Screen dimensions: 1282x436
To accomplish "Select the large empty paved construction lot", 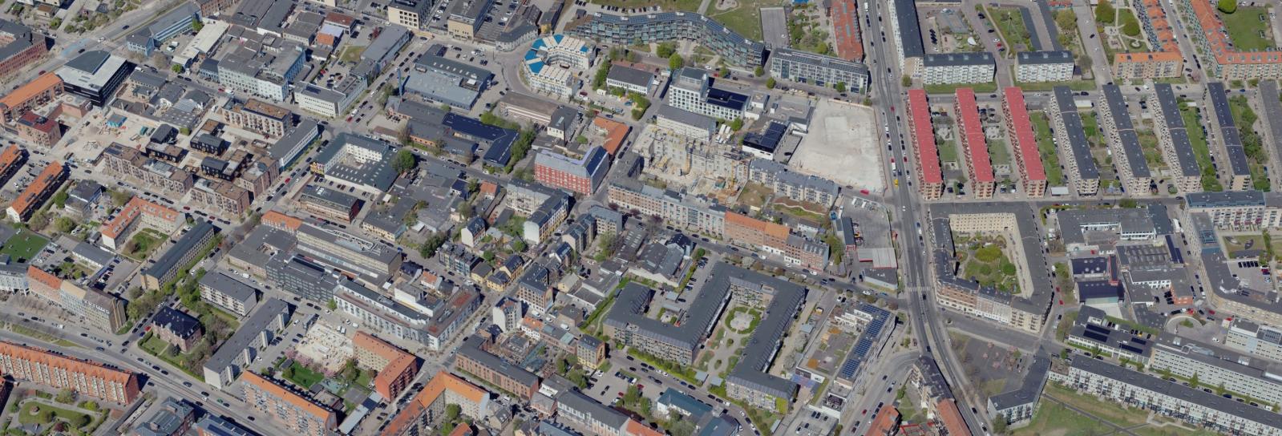I will [x=837, y=145].
